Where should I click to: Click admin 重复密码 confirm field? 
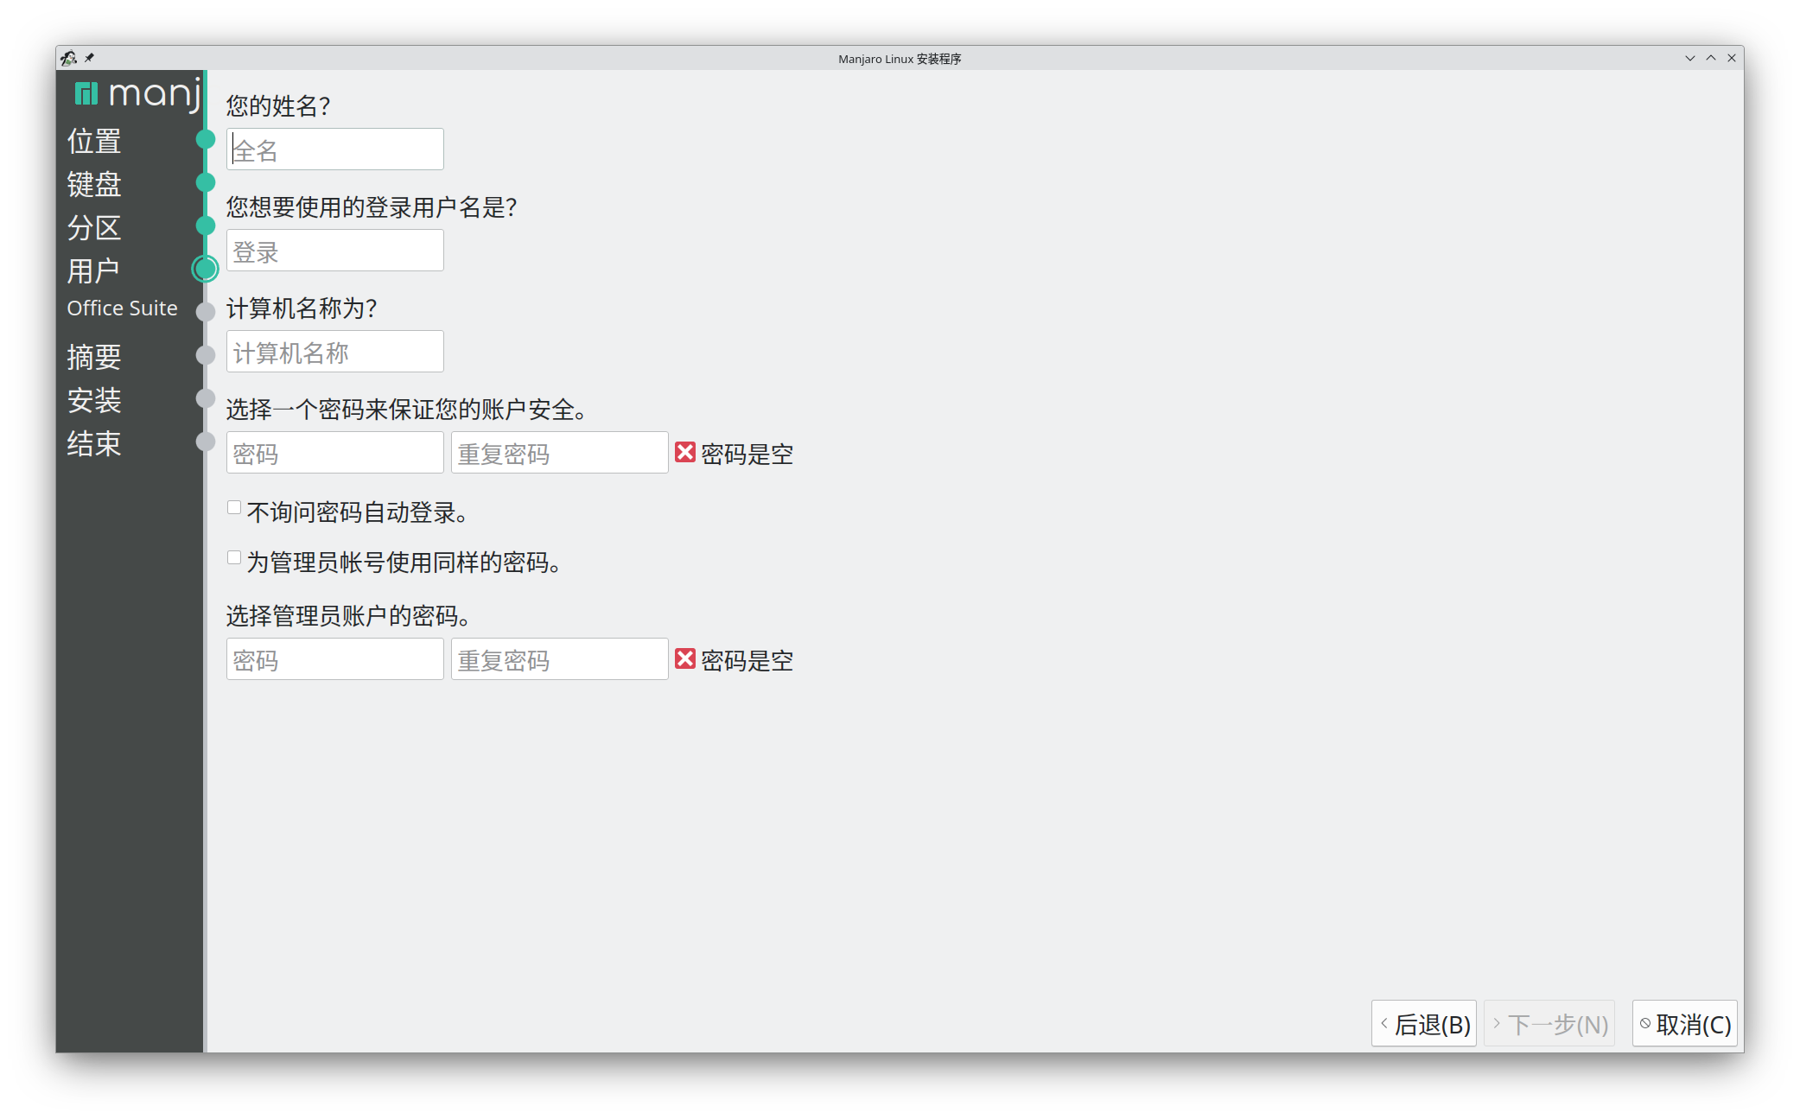coord(559,660)
